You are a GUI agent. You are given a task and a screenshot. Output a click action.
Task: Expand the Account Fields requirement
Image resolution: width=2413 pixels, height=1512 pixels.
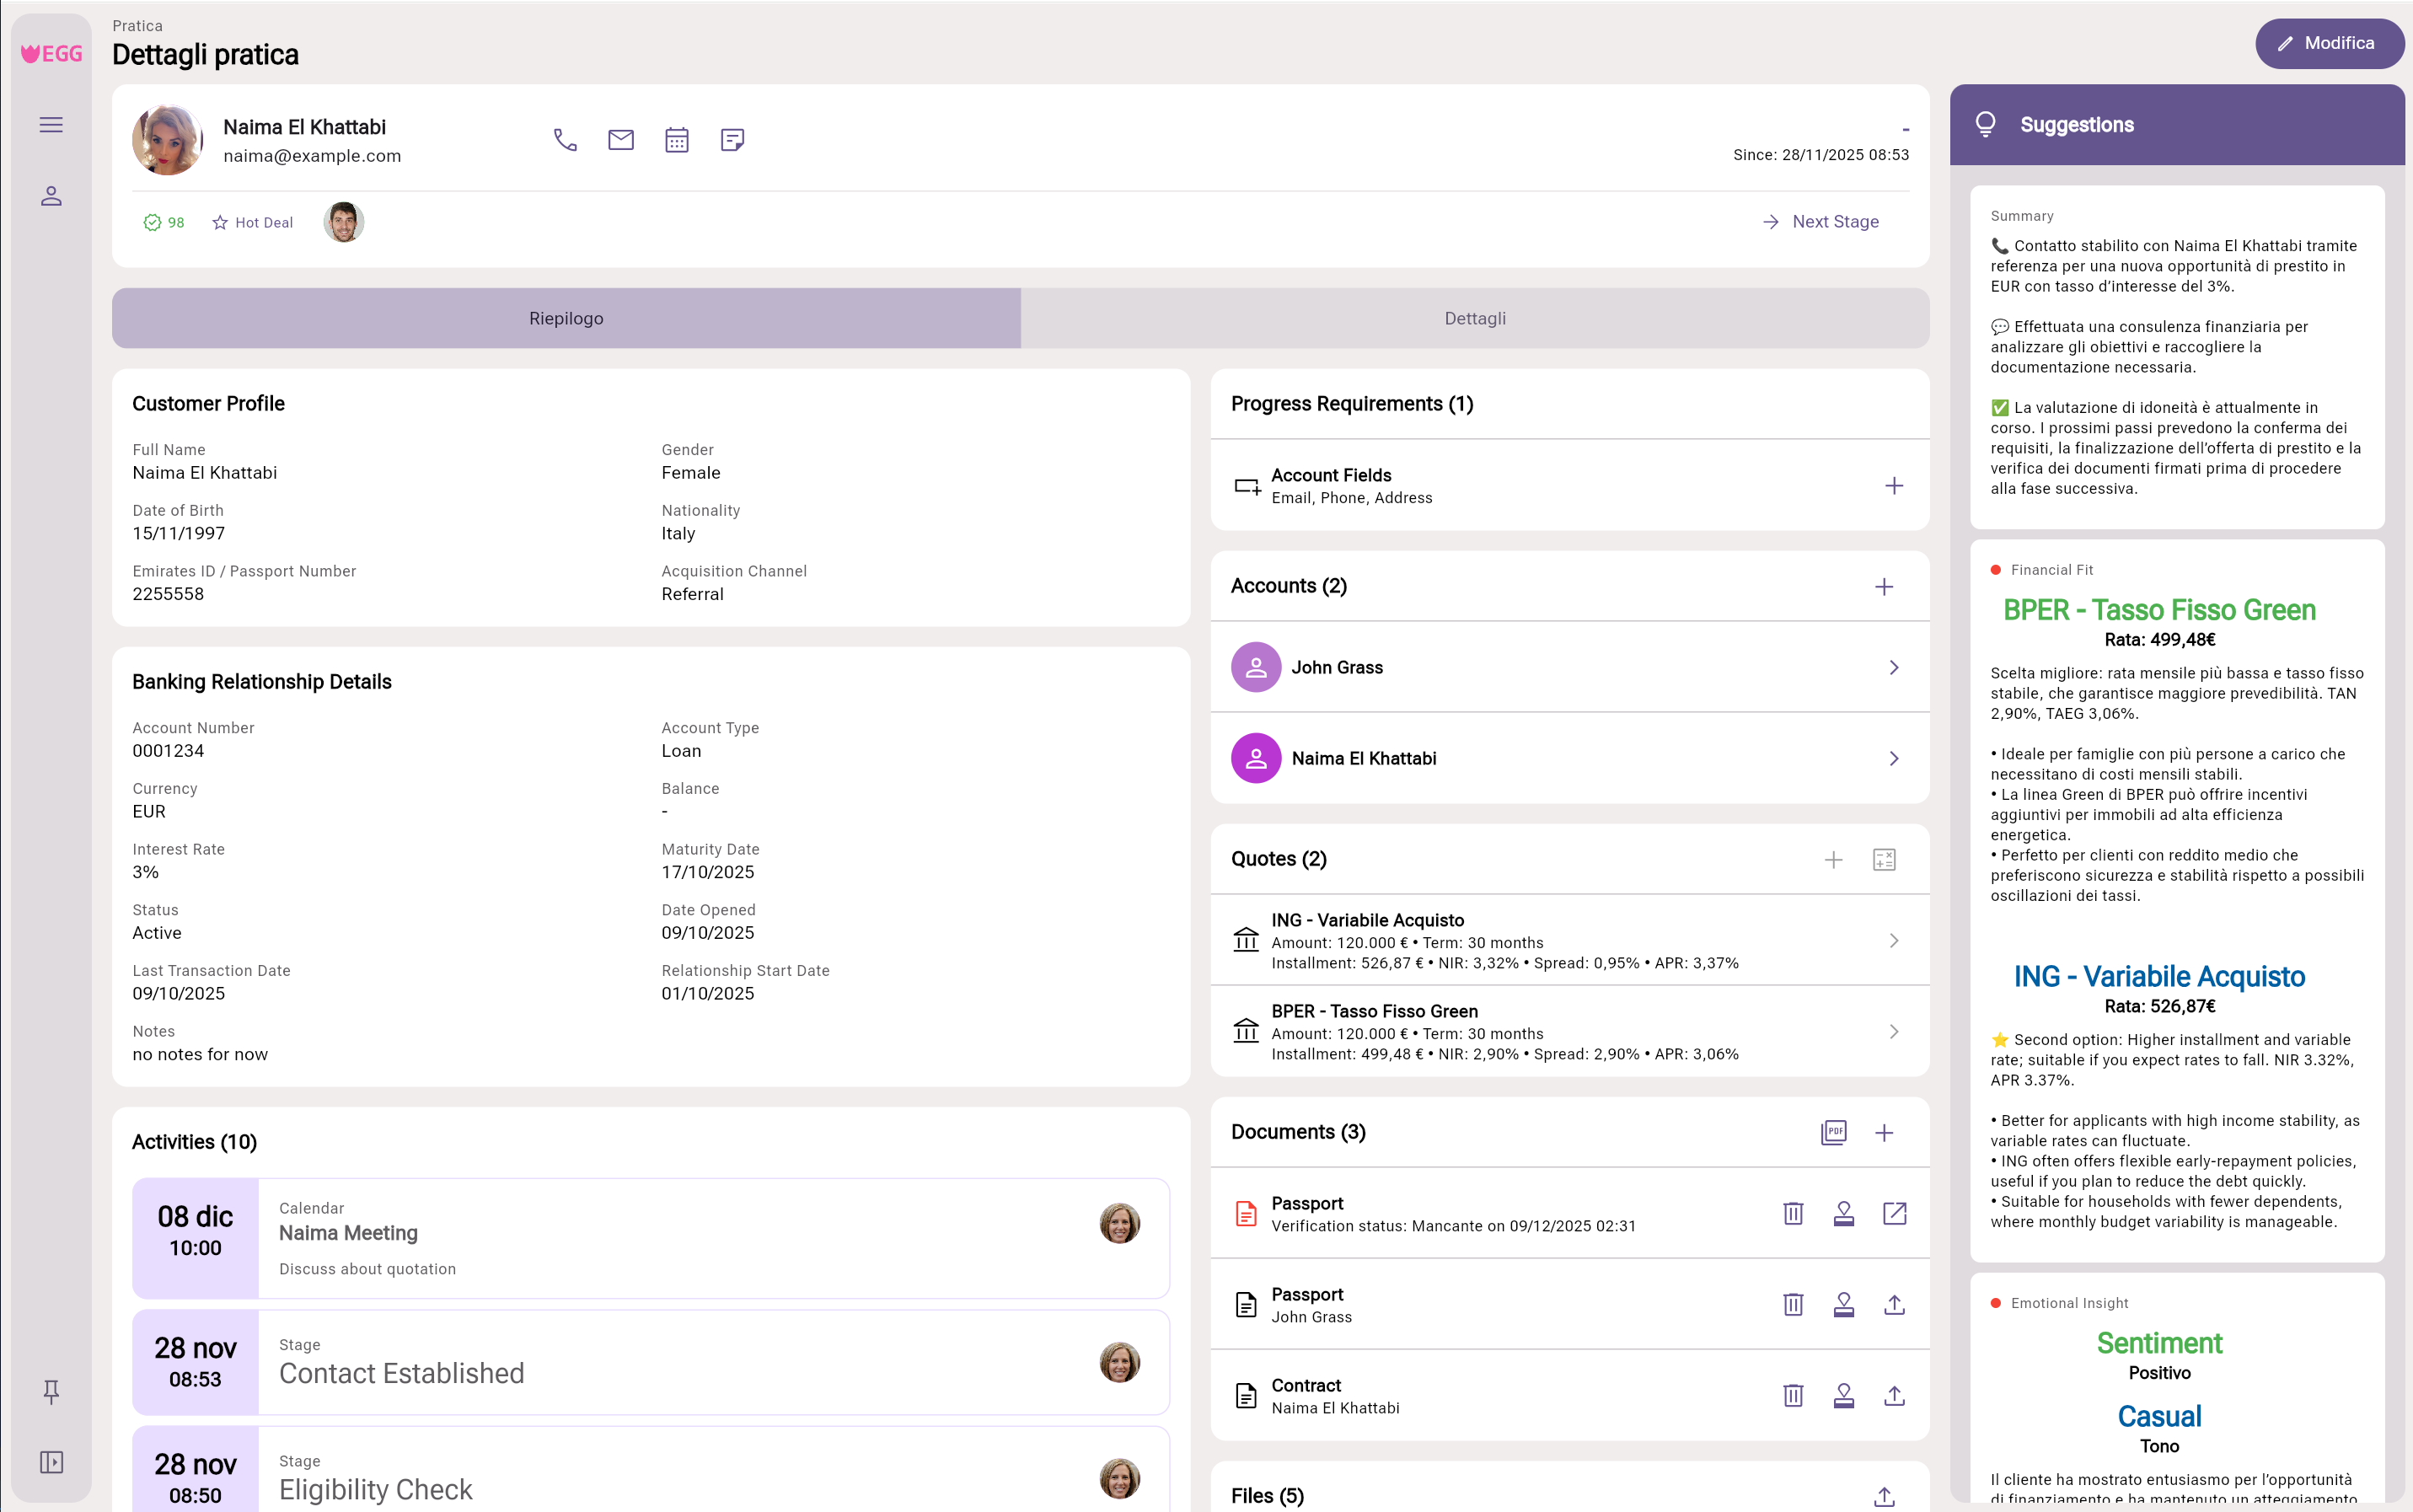tap(1893, 486)
